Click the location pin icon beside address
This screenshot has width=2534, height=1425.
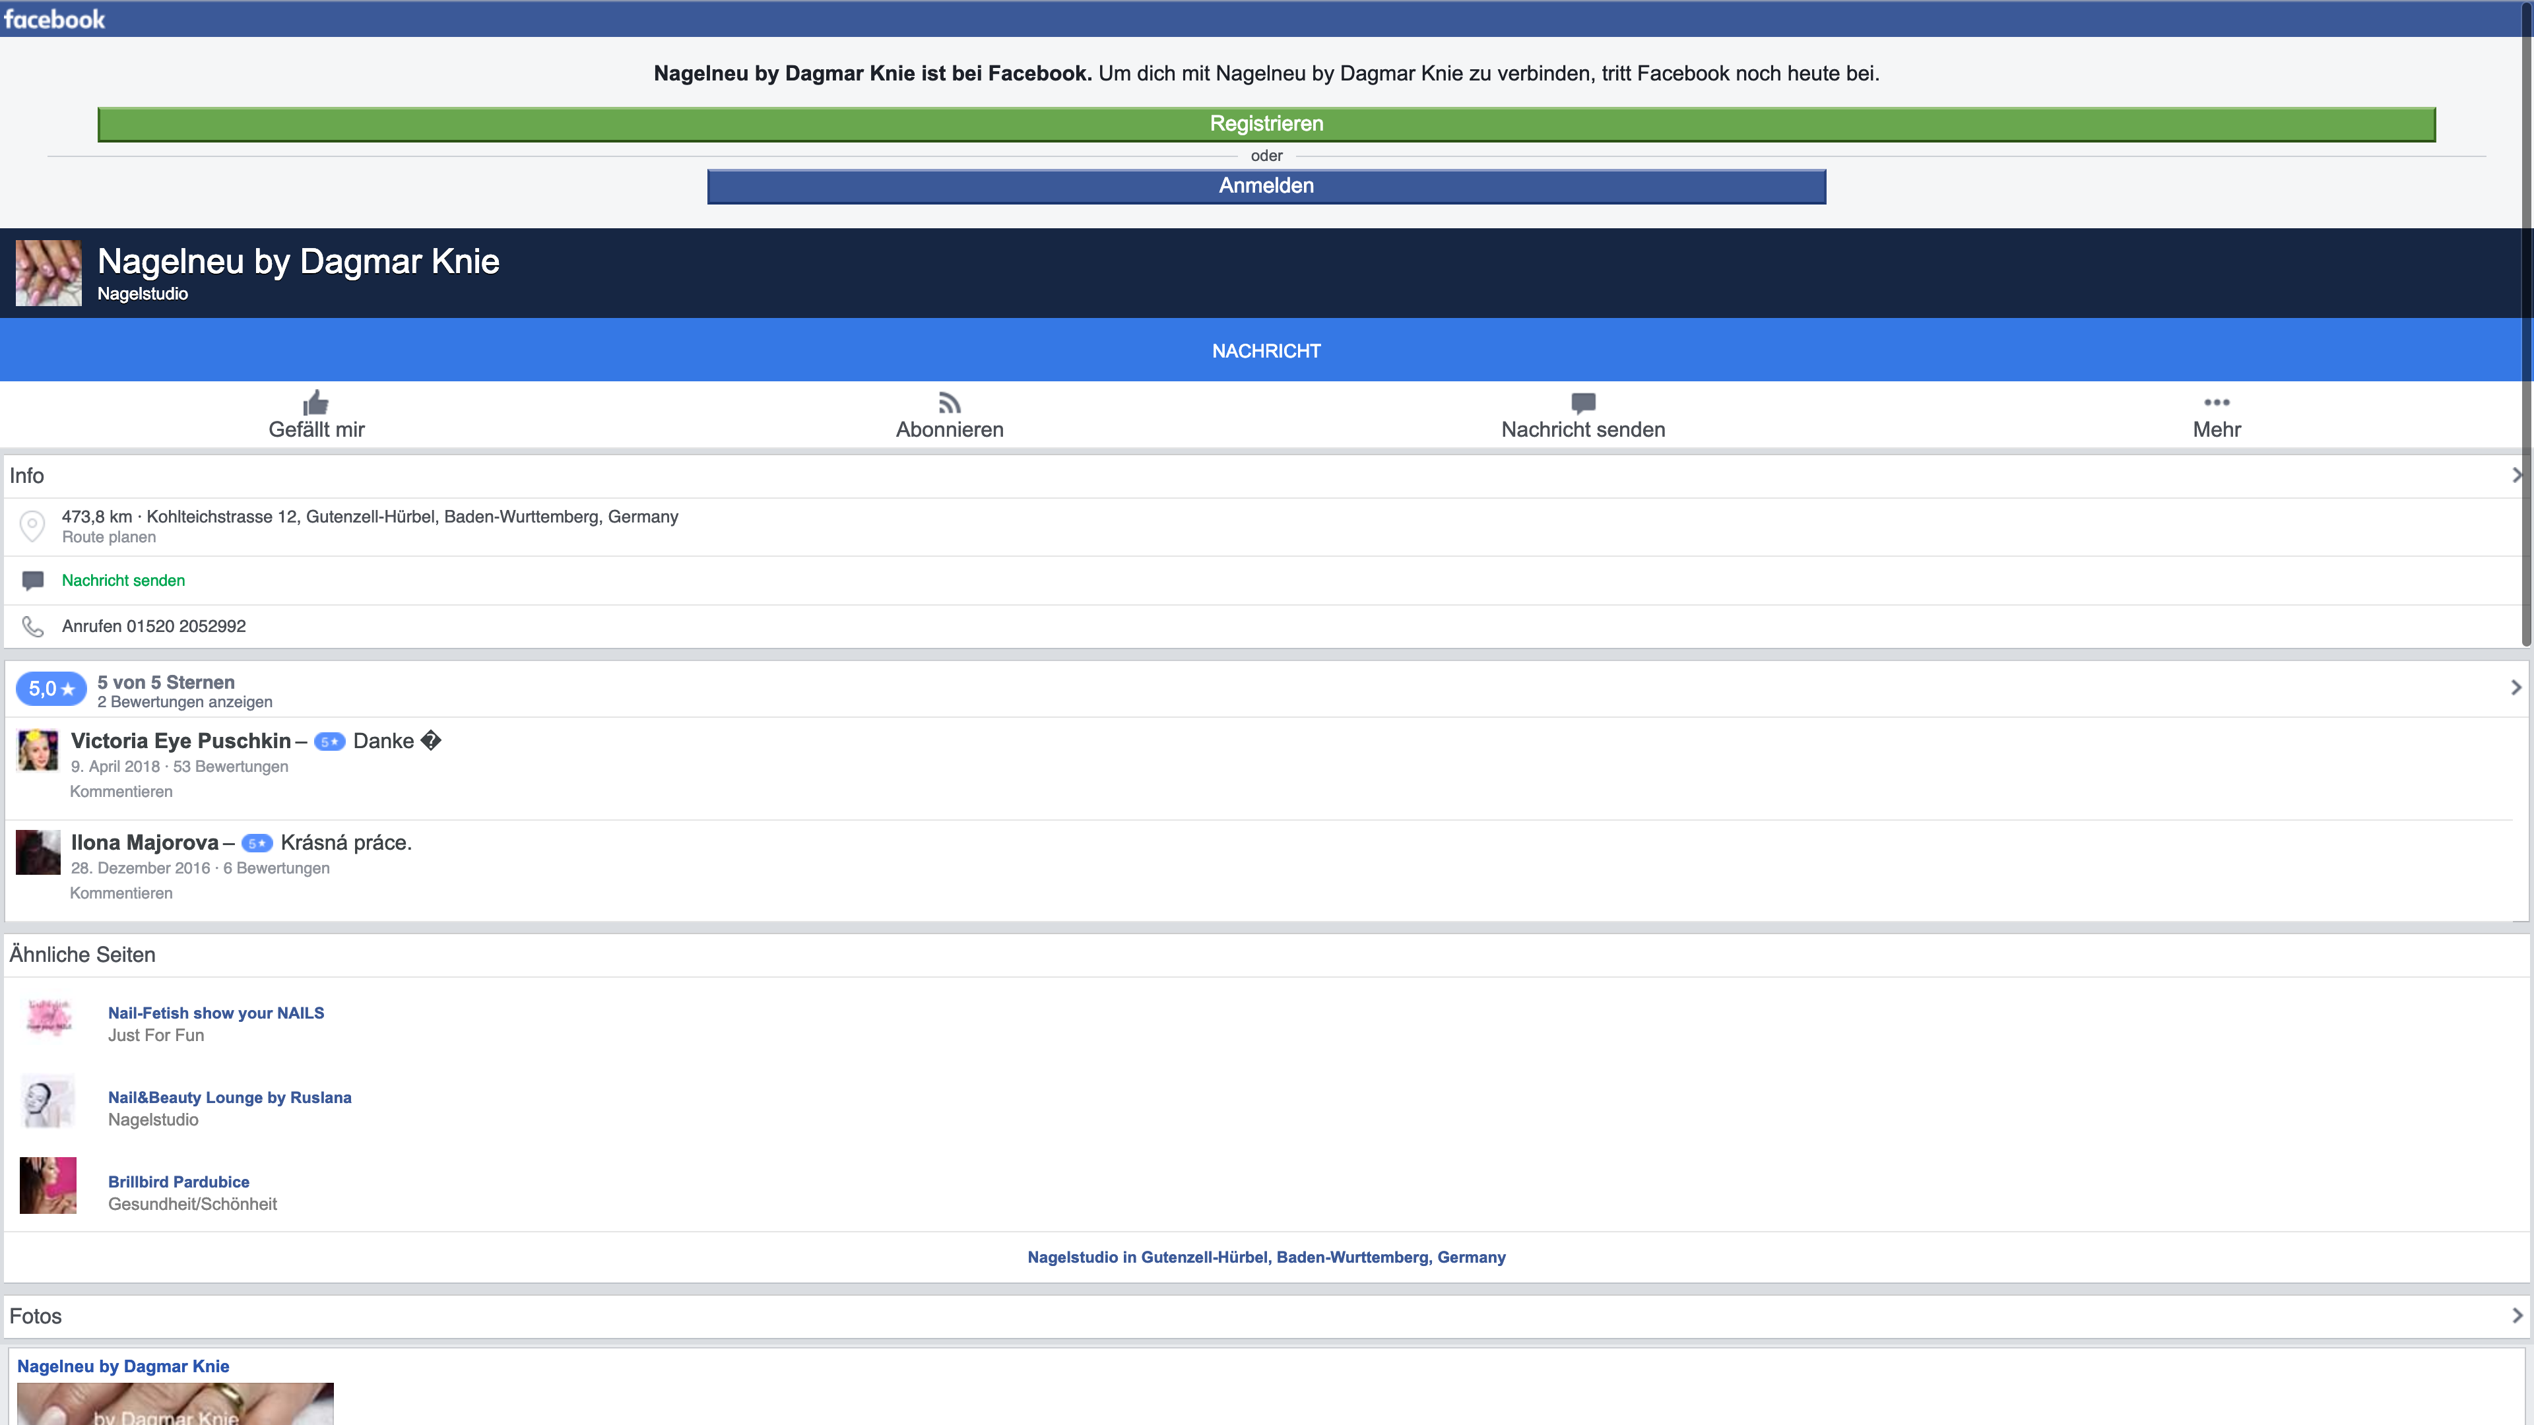[x=32, y=526]
